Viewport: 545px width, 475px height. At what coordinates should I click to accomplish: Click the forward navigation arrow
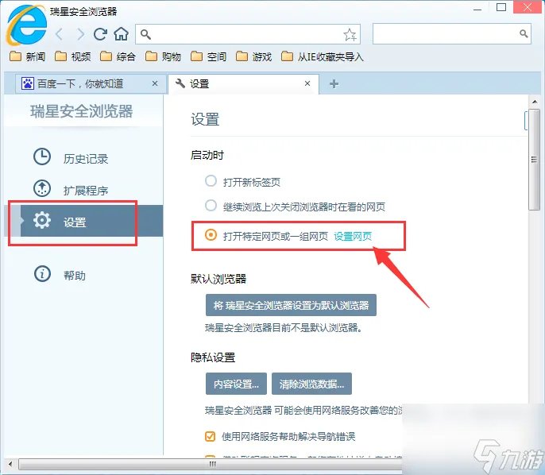80,34
